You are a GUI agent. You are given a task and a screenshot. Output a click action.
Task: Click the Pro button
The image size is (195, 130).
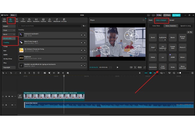[x=159, y=15]
